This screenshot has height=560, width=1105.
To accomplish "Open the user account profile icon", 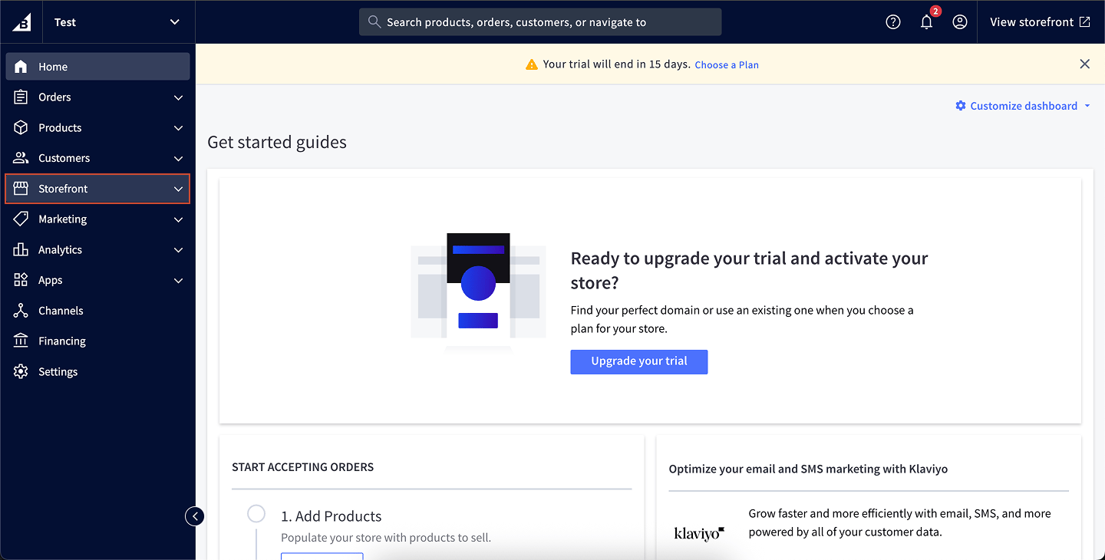I will pos(960,22).
